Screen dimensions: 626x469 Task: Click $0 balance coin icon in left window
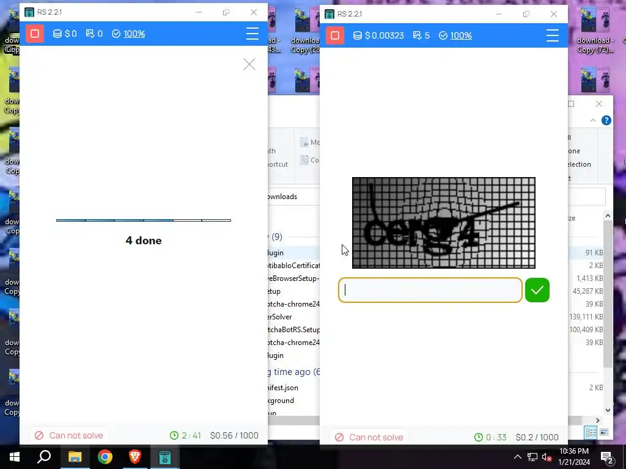click(57, 34)
